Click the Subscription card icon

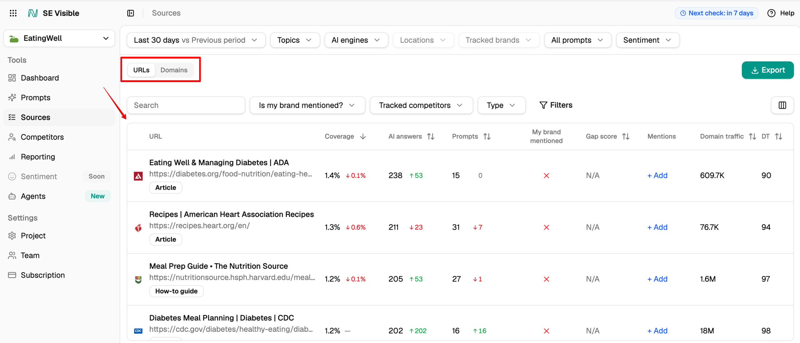12,275
